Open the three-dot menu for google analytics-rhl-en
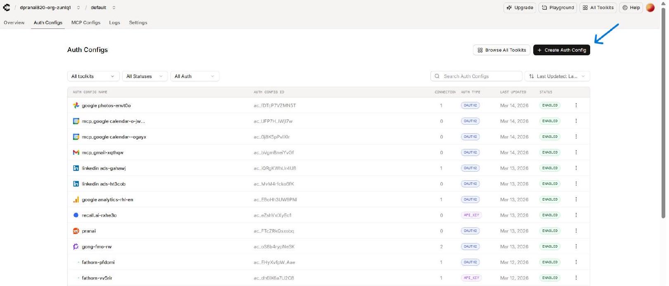This screenshot has width=669, height=286. point(576,199)
